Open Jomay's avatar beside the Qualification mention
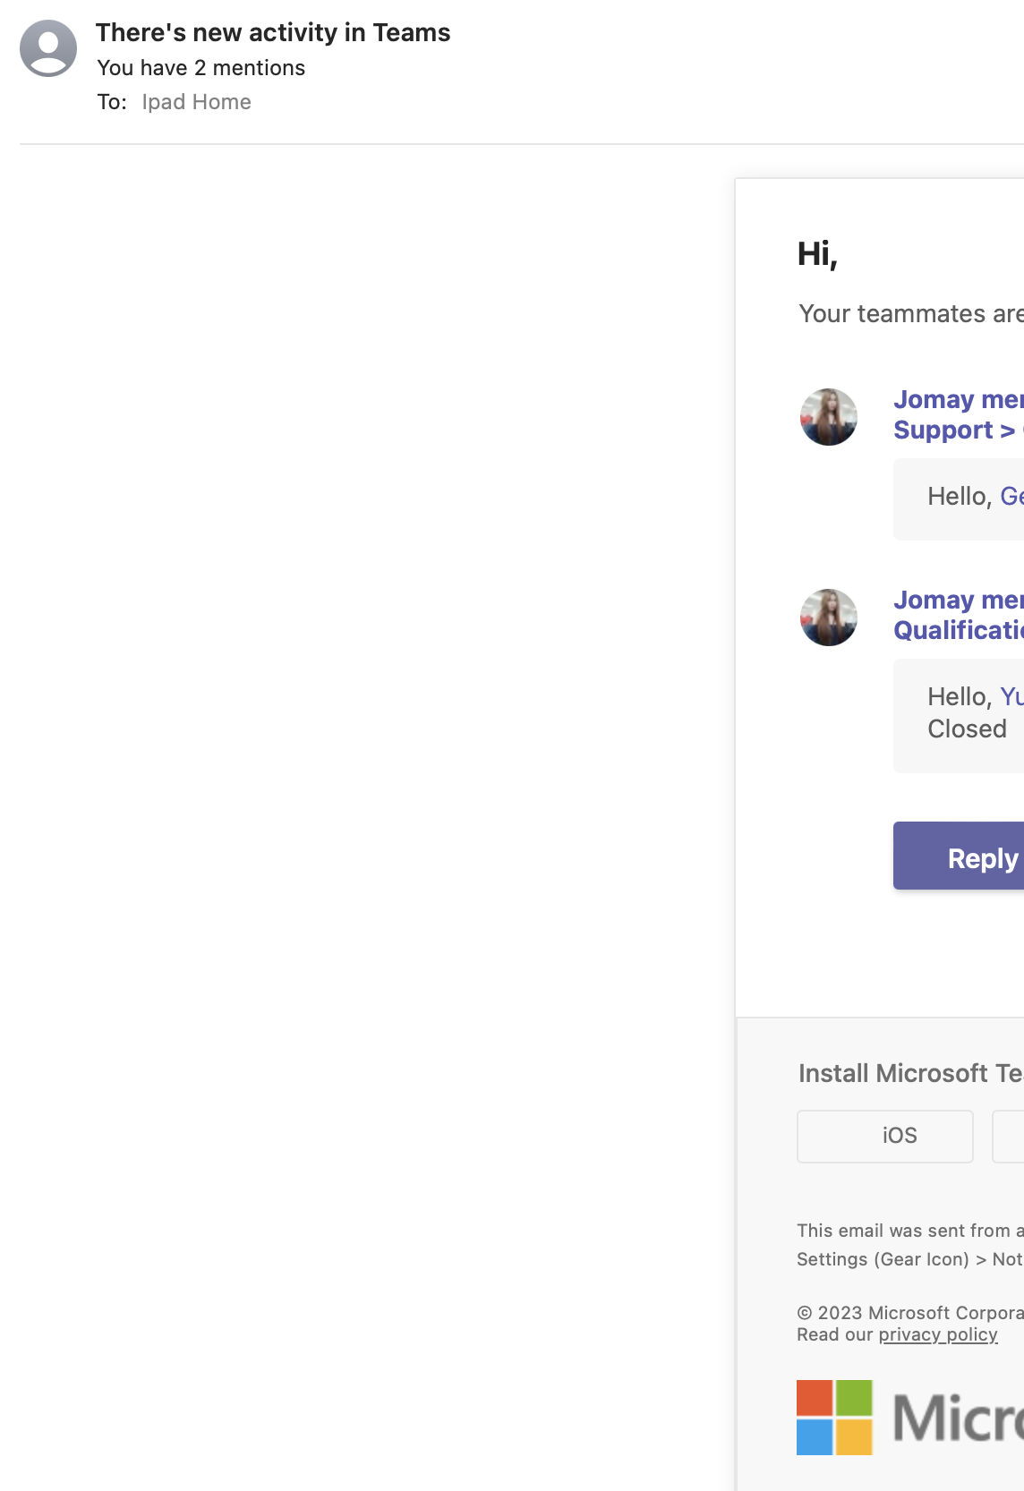The height and width of the screenshot is (1491, 1024). pos(829,618)
